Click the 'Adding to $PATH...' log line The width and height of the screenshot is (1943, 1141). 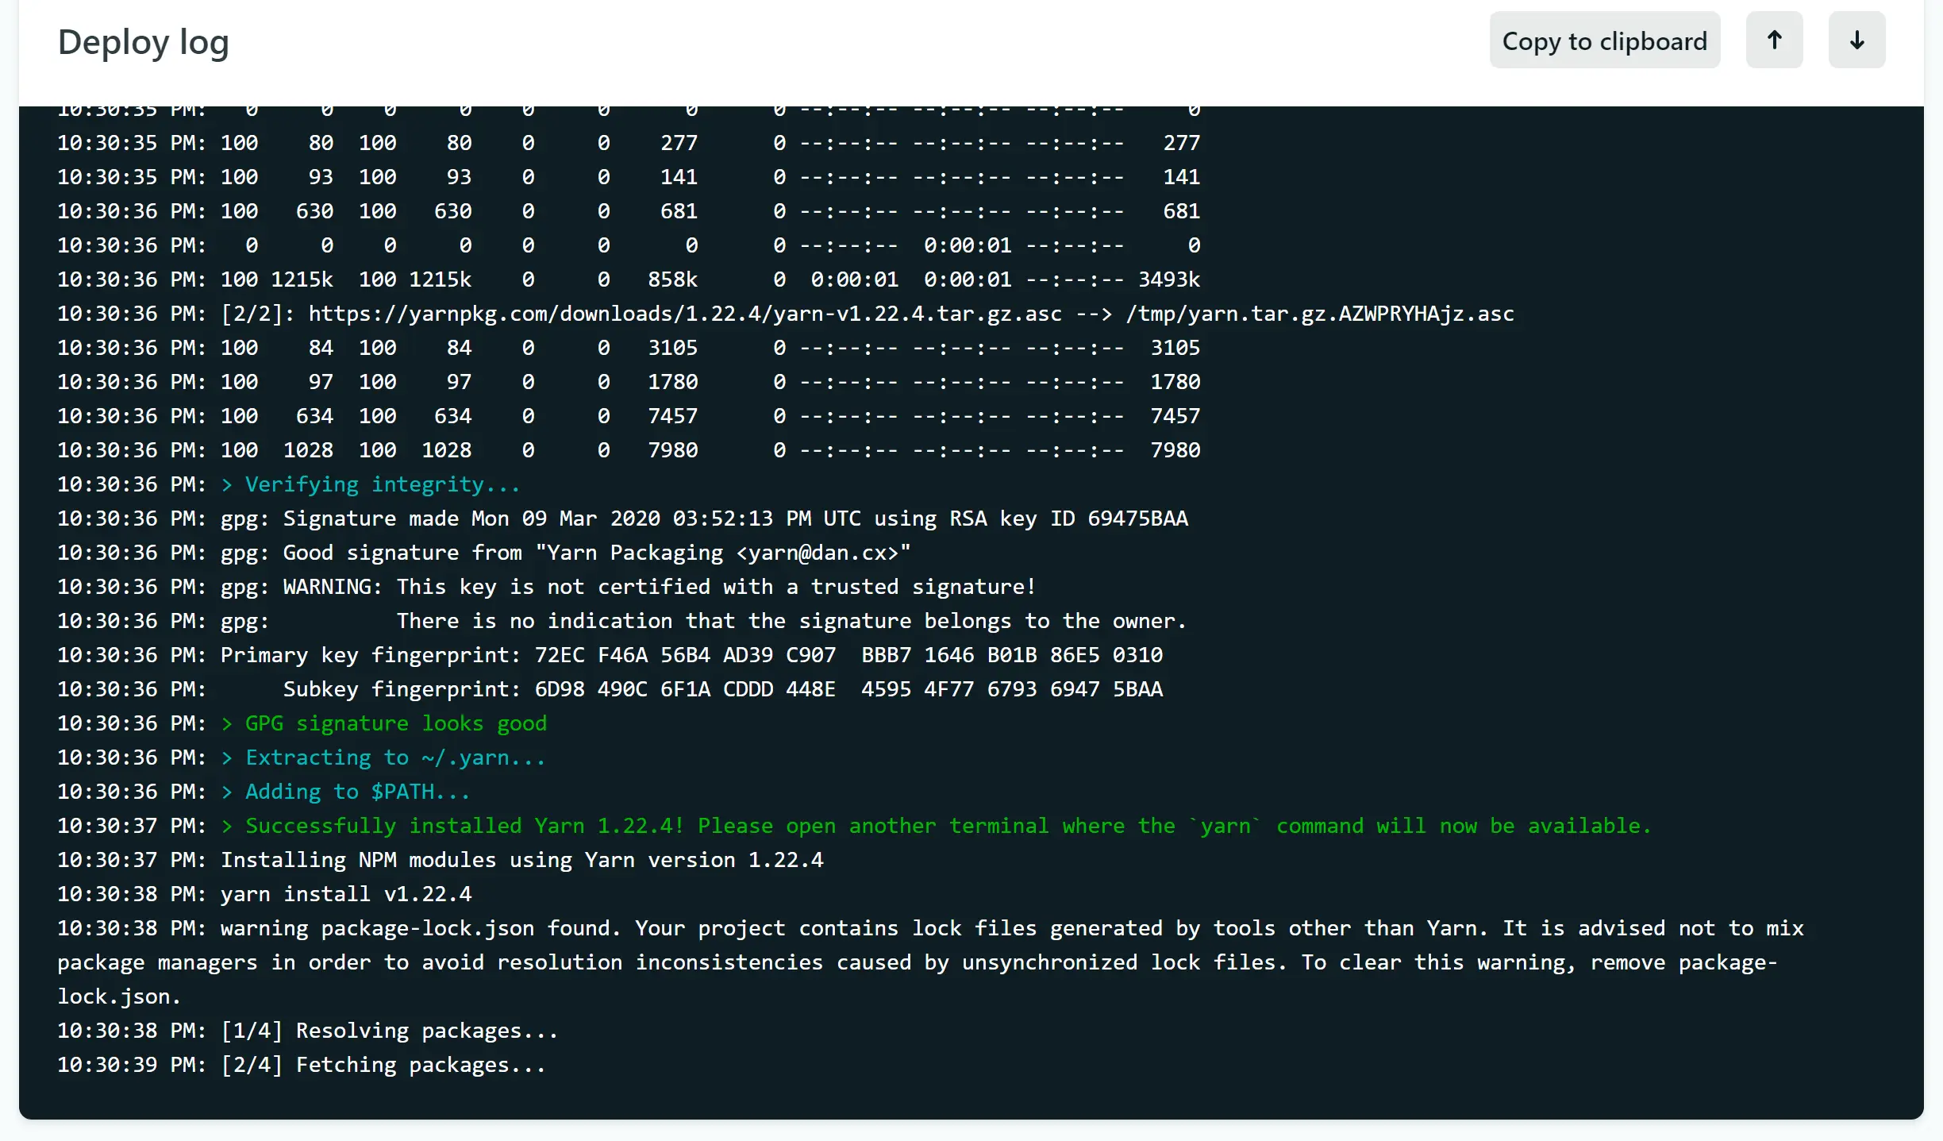click(357, 792)
